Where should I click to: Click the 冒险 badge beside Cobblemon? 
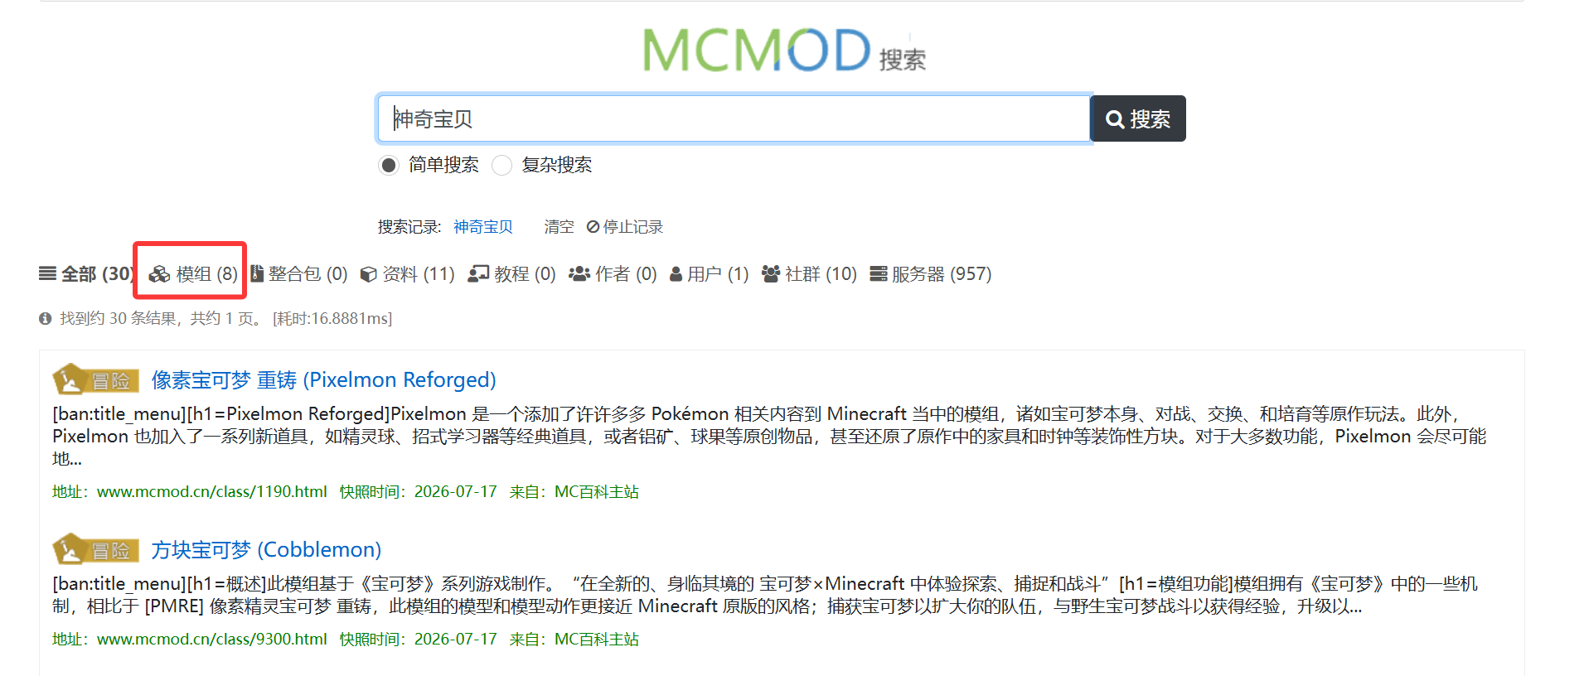pos(96,550)
